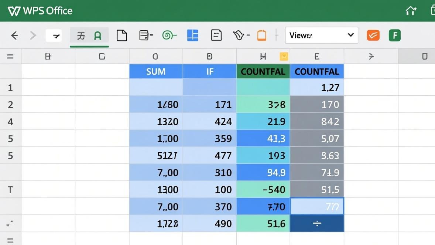Create a new blank document icon
Viewport: 435px width, 245px height.
pyautogui.click(x=122, y=35)
